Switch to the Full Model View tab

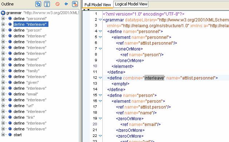[98, 5]
